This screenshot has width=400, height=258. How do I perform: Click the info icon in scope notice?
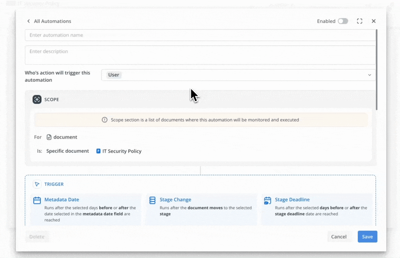tap(105, 120)
